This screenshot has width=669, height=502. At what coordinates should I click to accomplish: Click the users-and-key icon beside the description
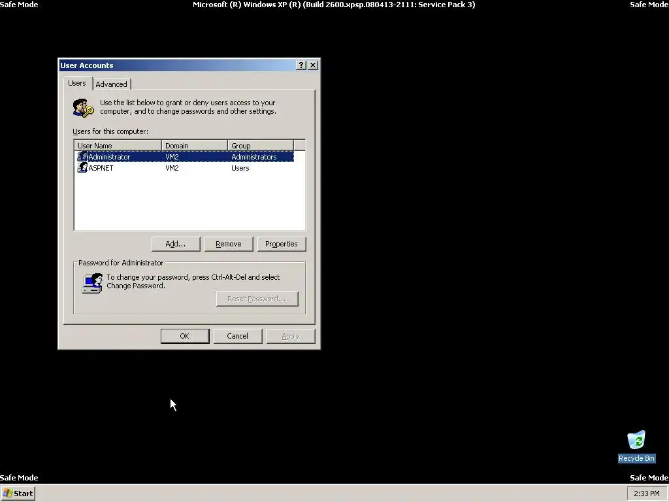pyautogui.click(x=83, y=108)
